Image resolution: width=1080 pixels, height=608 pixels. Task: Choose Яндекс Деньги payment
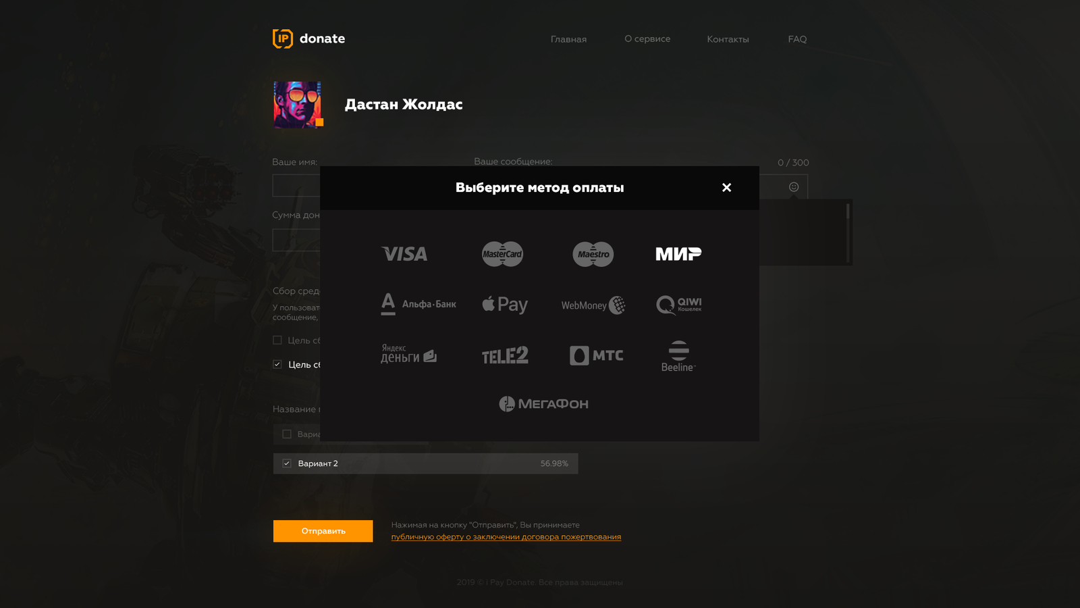tap(408, 354)
